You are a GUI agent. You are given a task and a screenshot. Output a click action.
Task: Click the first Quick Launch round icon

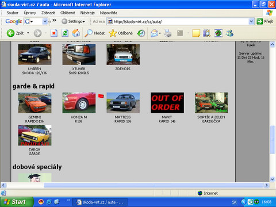(x=41, y=202)
